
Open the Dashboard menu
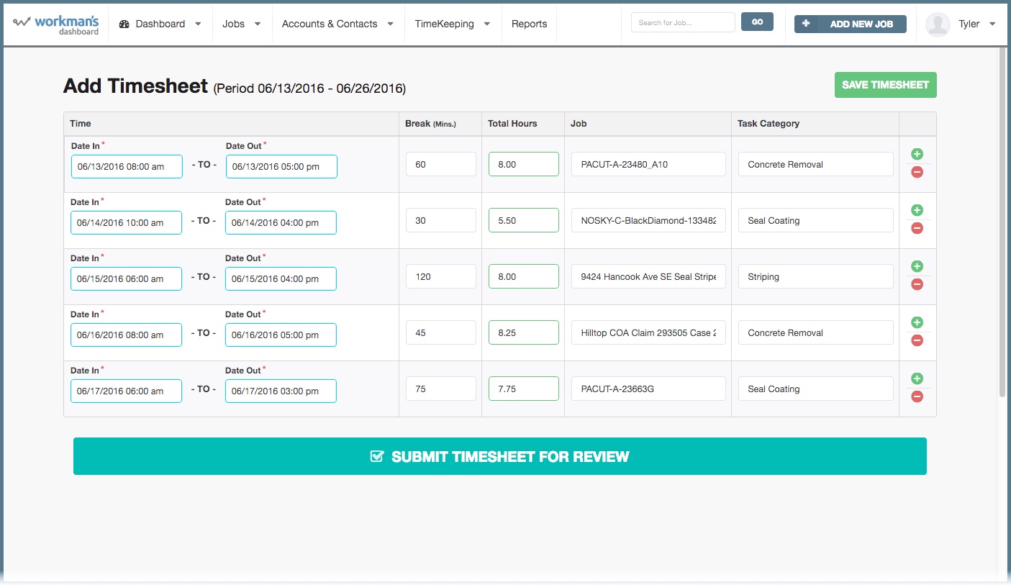click(161, 24)
